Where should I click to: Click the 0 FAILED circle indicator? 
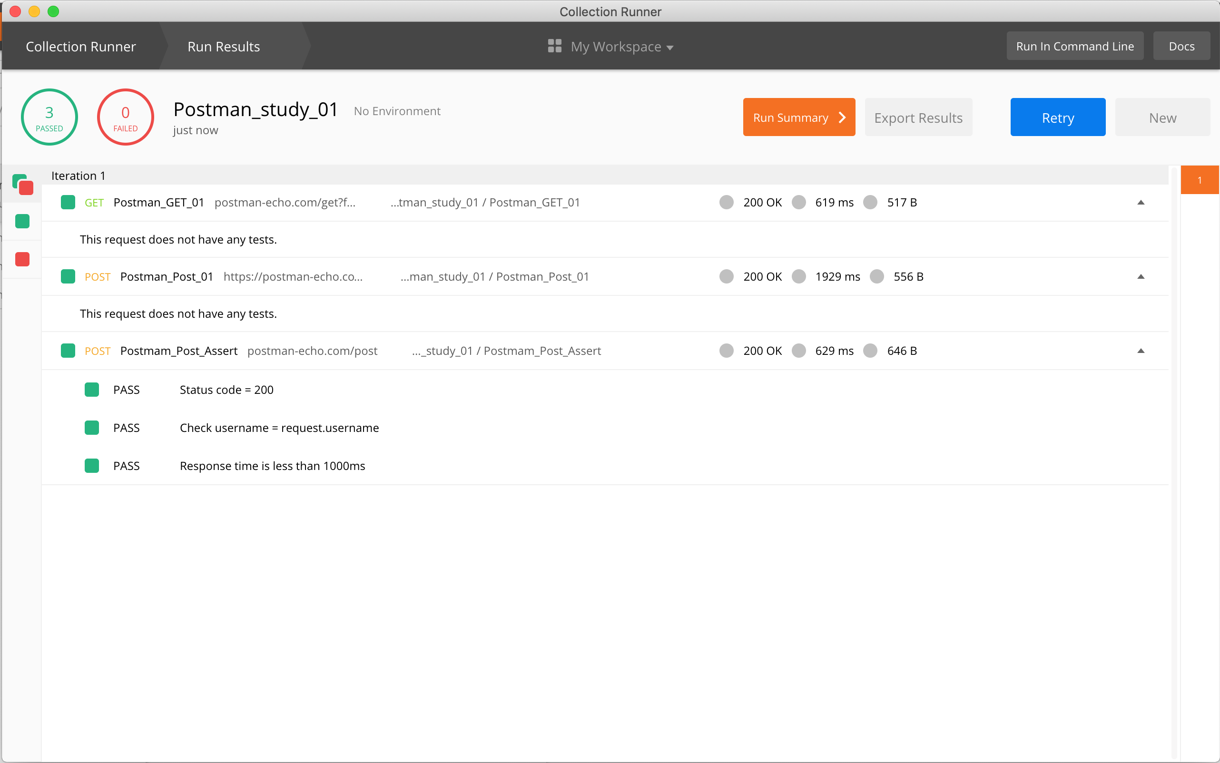[x=125, y=117]
